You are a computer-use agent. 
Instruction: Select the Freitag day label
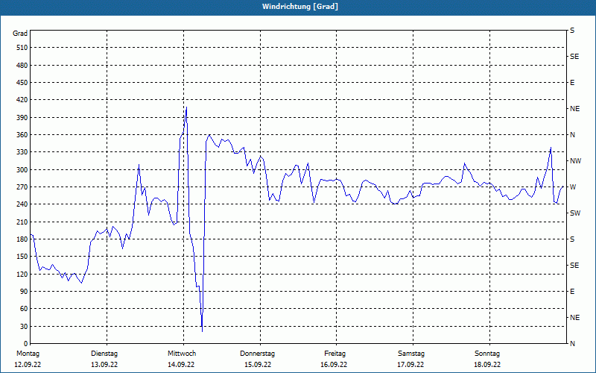pyautogui.click(x=335, y=354)
